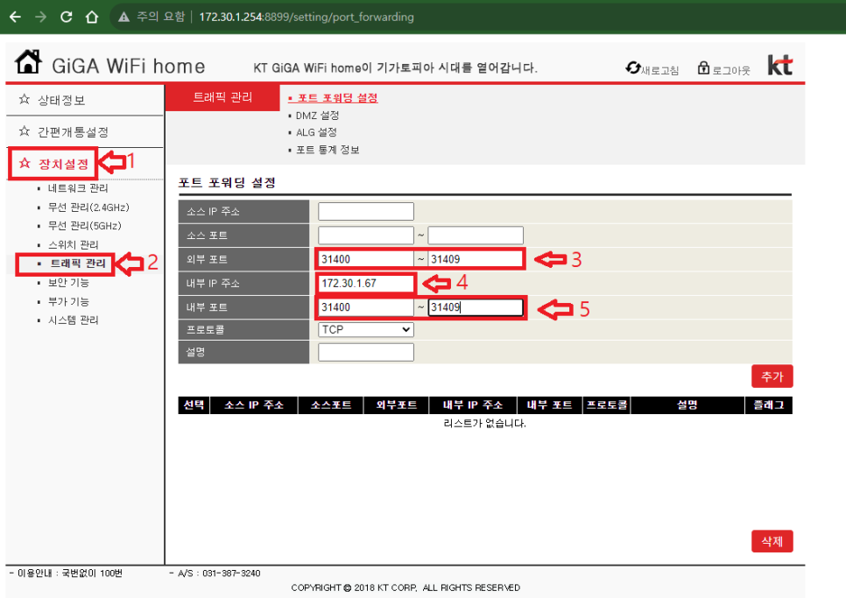Select 보안 기능 submenu
Viewport: 846px width, 598px height.
(68, 283)
